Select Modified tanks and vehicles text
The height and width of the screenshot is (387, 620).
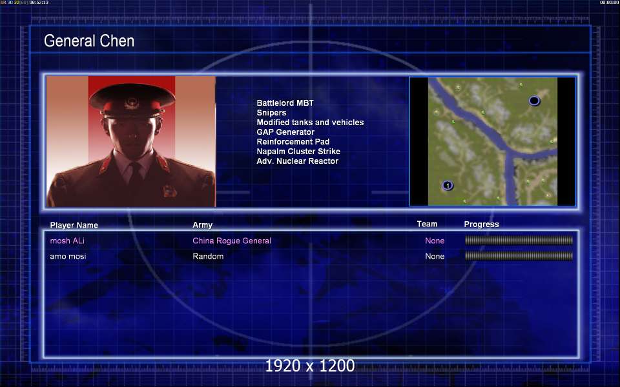310,122
